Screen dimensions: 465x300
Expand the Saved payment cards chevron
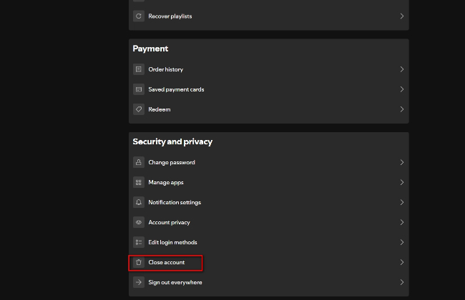pyautogui.click(x=402, y=89)
